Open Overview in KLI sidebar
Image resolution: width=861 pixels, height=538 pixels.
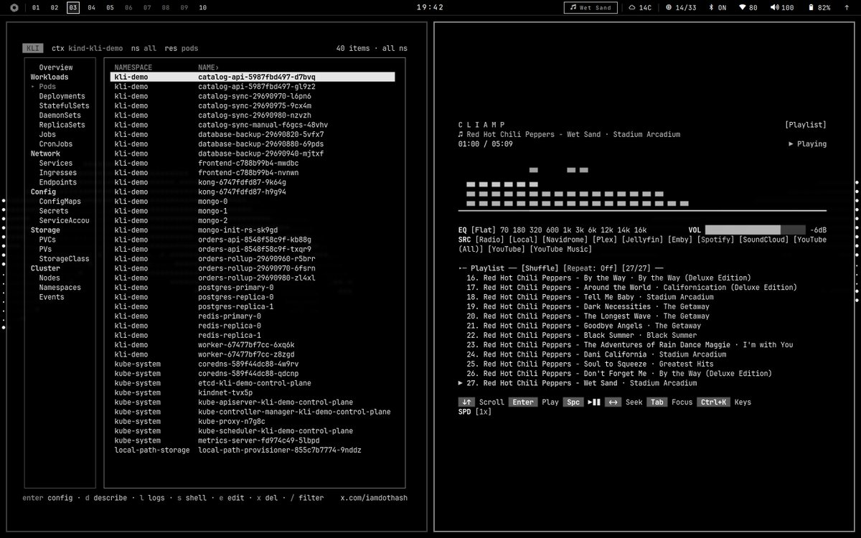[x=56, y=67]
